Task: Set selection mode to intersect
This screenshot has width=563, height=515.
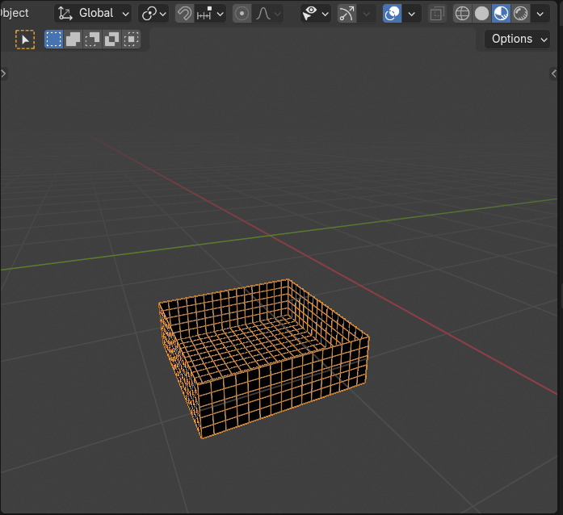Action: pos(132,39)
